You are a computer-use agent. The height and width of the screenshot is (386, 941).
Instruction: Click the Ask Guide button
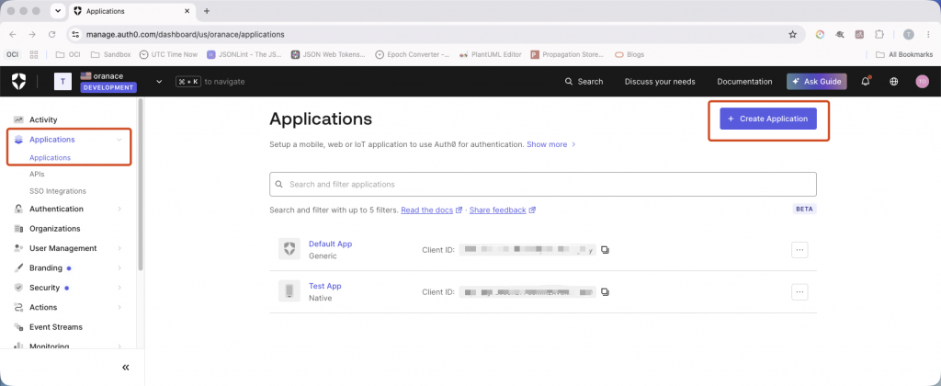[817, 82]
